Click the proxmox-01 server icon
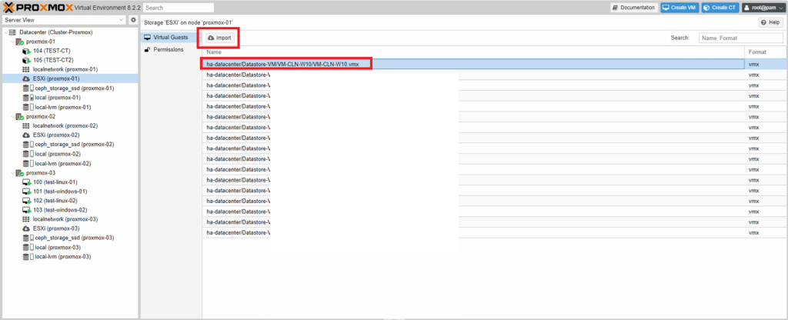Viewport: 788px width, 320px height. click(19, 42)
